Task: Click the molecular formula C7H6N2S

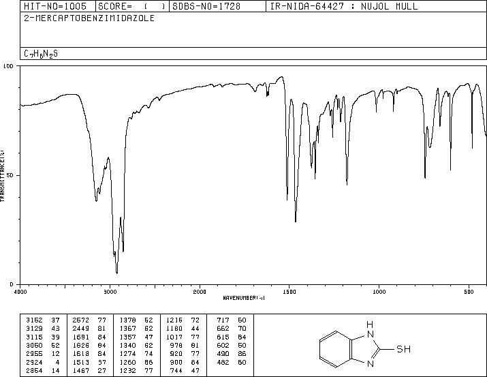Action: pyautogui.click(x=41, y=54)
